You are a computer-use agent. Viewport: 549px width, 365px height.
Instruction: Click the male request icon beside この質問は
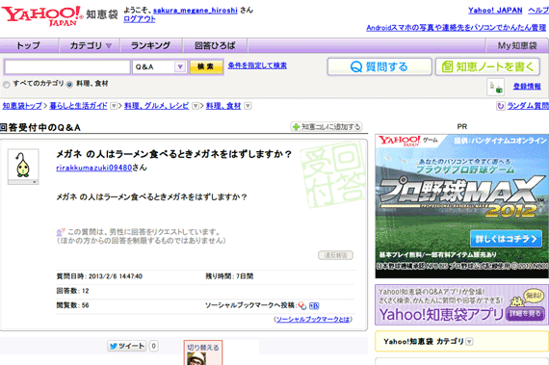pyautogui.click(x=61, y=232)
